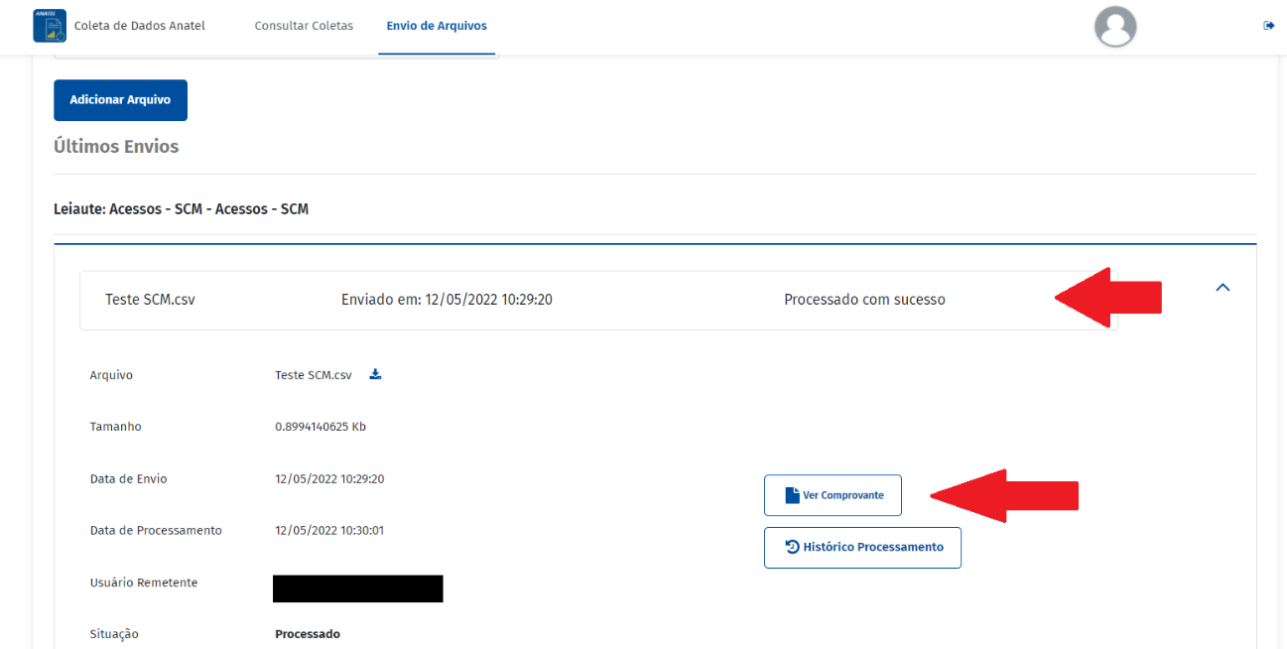Collapse the Teste SCM.csv entry chevron
Screen dimensions: 1287x649
[x=1223, y=287]
